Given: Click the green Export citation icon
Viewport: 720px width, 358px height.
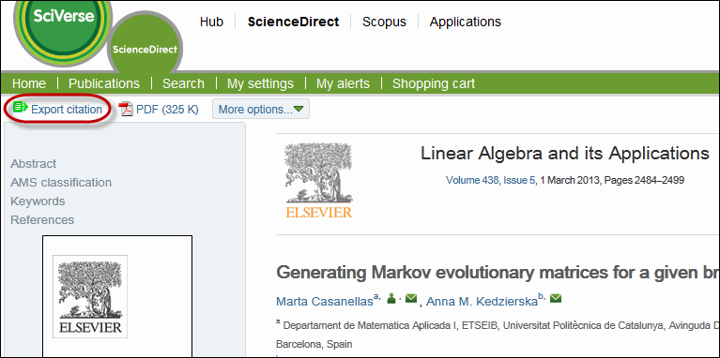Looking at the screenshot, I should (x=21, y=108).
